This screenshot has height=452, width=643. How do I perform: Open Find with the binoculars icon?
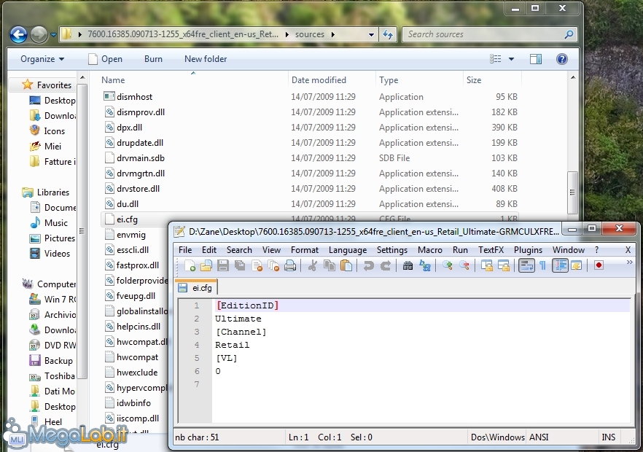[x=408, y=266]
